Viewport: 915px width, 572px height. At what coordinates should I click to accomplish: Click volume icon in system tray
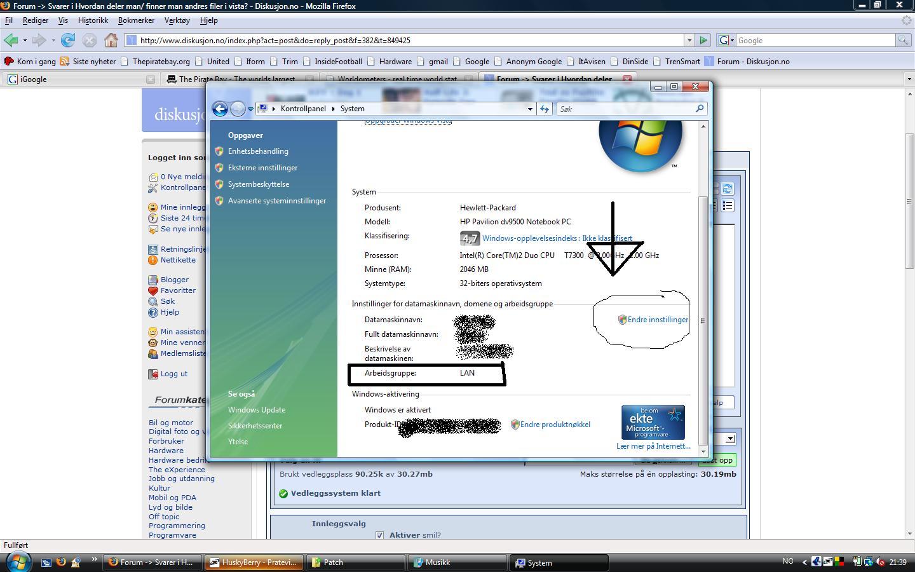click(881, 561)
